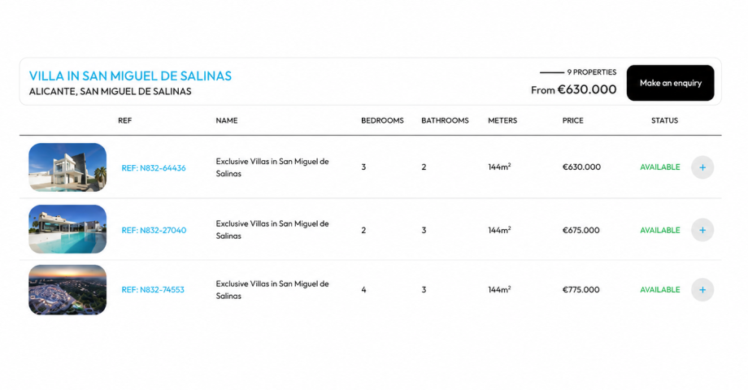Viewport: 748px width, 390px height.
Task: Click the BEDROOMS column header
Action: click(382, 120)
